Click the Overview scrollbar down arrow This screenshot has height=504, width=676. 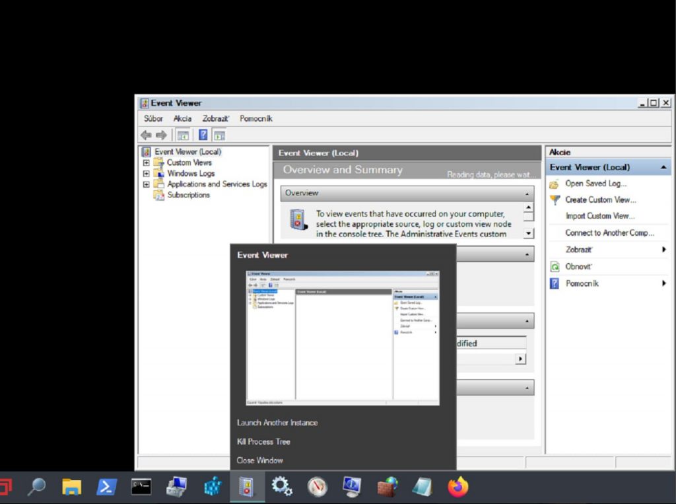[529, 233]
